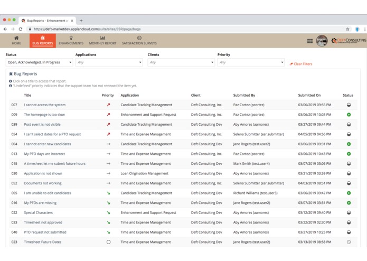The width and height of the screenshot is (367, 261).
Task: Click the Deft Consulting logo
Action: [x=349, y=41]
